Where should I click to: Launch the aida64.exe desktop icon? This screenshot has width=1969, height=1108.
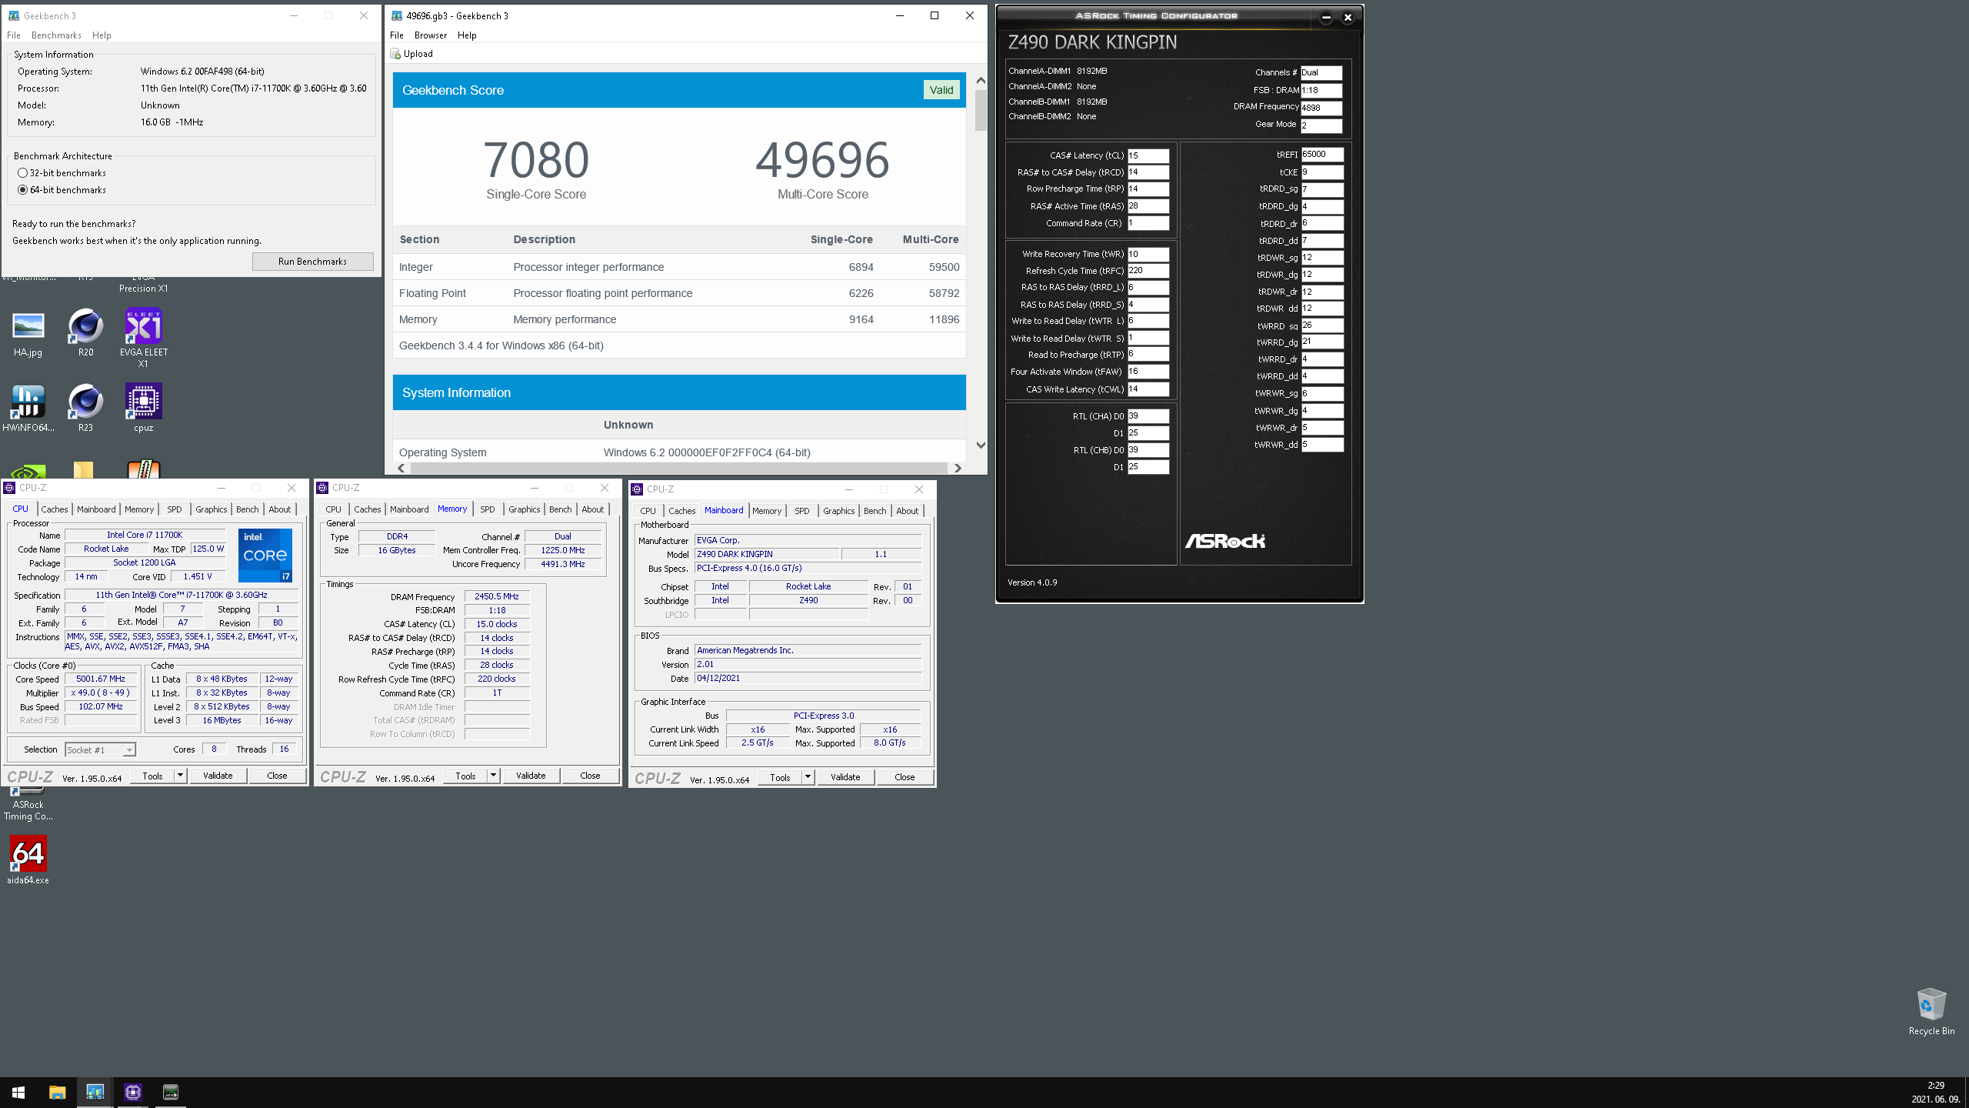click(x=28, y=860)
